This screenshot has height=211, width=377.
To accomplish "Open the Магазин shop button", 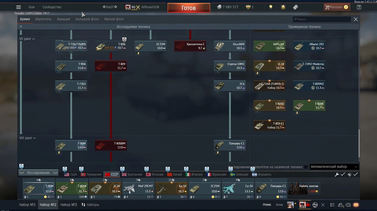I will point(336,7).
